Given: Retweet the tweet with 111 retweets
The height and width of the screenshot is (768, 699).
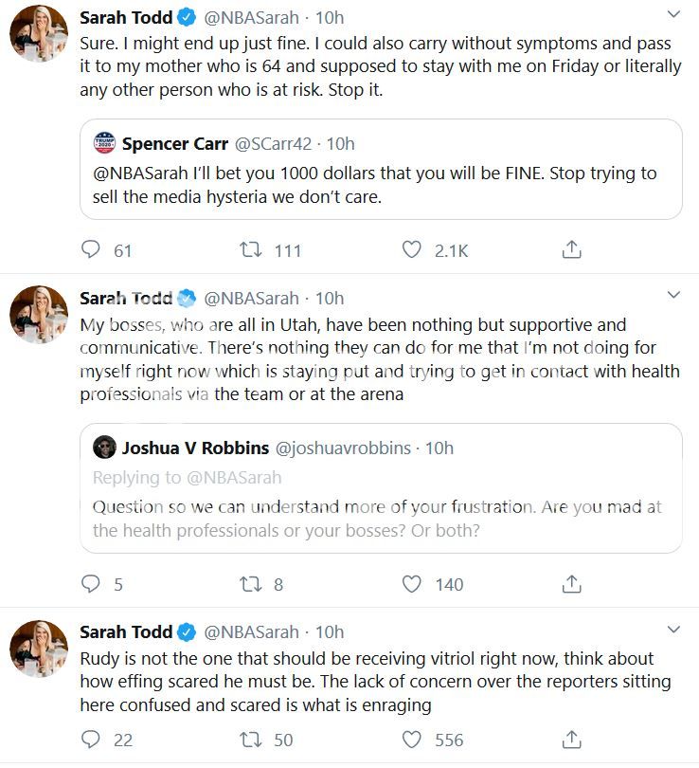Looking at the screenshot, I should 252,250.
